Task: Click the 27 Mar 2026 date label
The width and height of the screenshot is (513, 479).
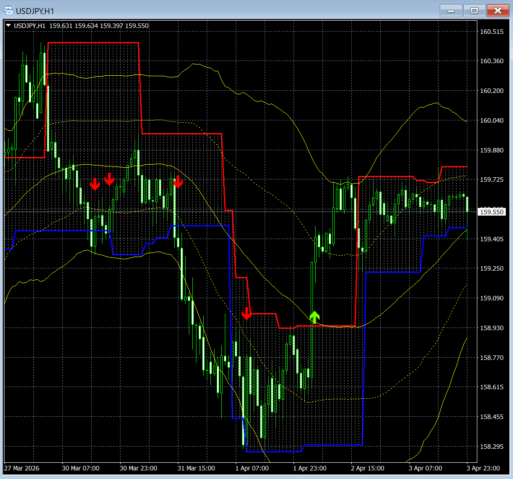Action: click(x=22, y=468)
